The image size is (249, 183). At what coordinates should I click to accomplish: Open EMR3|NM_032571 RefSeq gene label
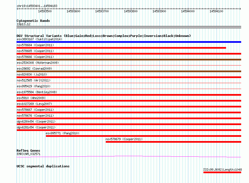click(x=29, y=154)
